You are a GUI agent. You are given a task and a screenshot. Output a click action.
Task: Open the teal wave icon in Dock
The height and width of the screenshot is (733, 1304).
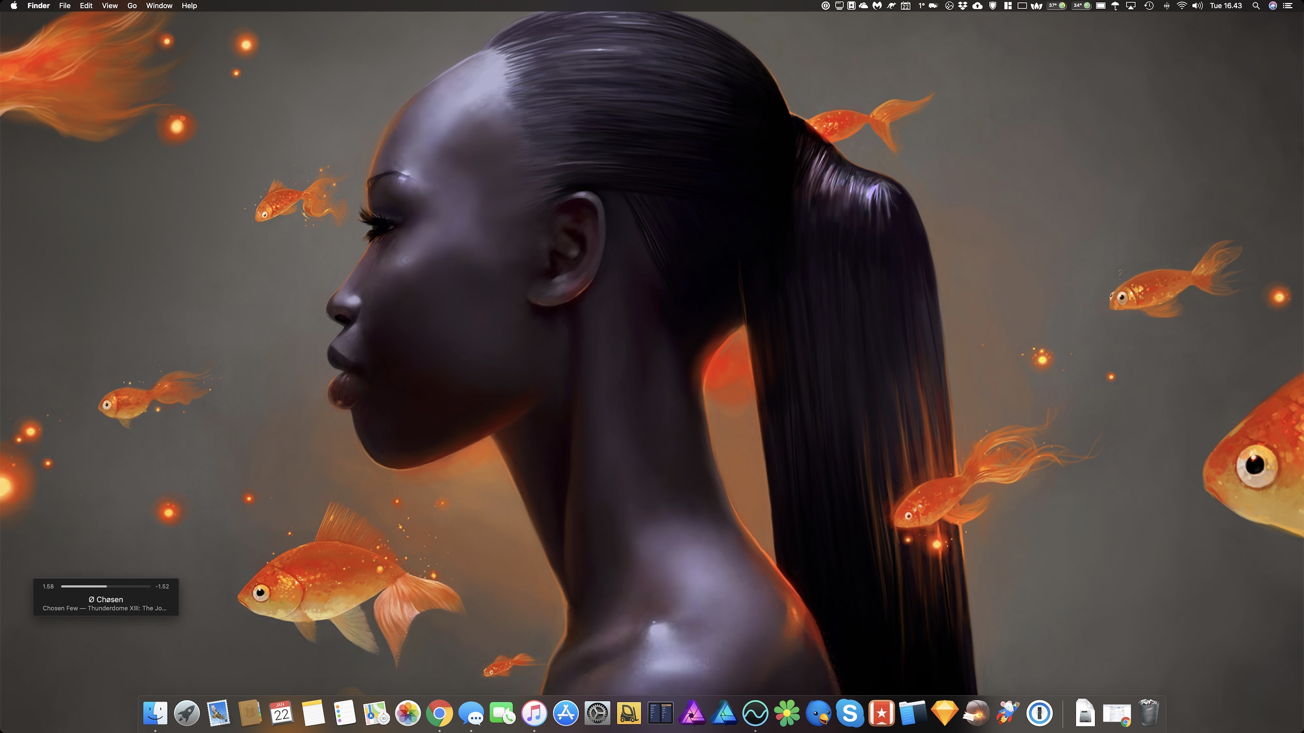pos(755,713)
